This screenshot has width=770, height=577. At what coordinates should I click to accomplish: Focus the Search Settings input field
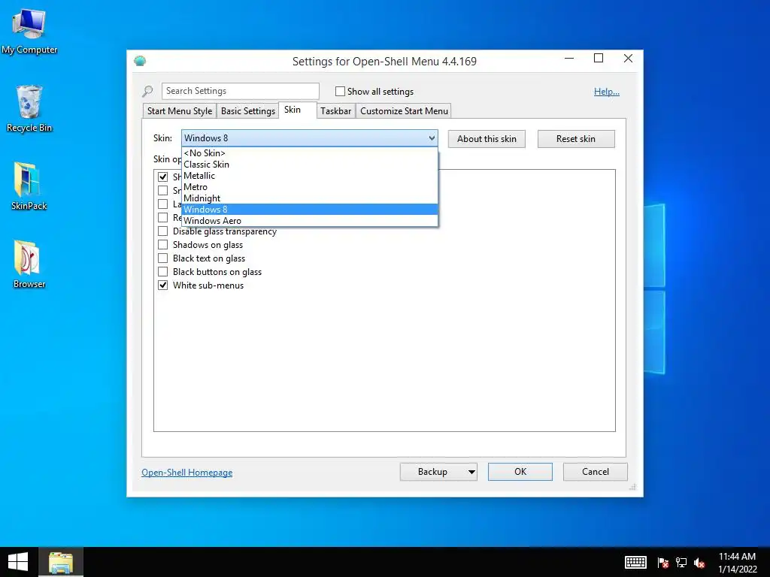pos(241,91)
